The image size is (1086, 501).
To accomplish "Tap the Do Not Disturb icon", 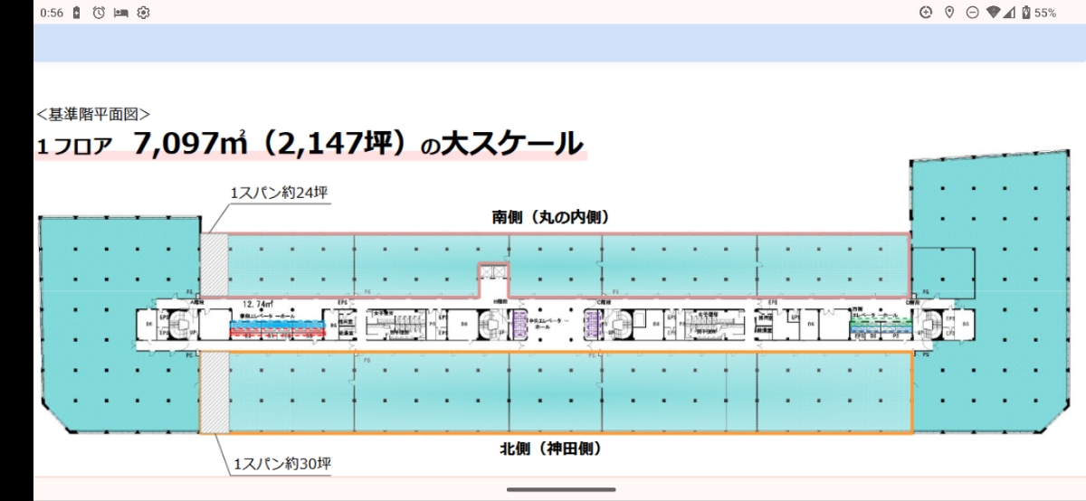I will (x=972, y=13).
